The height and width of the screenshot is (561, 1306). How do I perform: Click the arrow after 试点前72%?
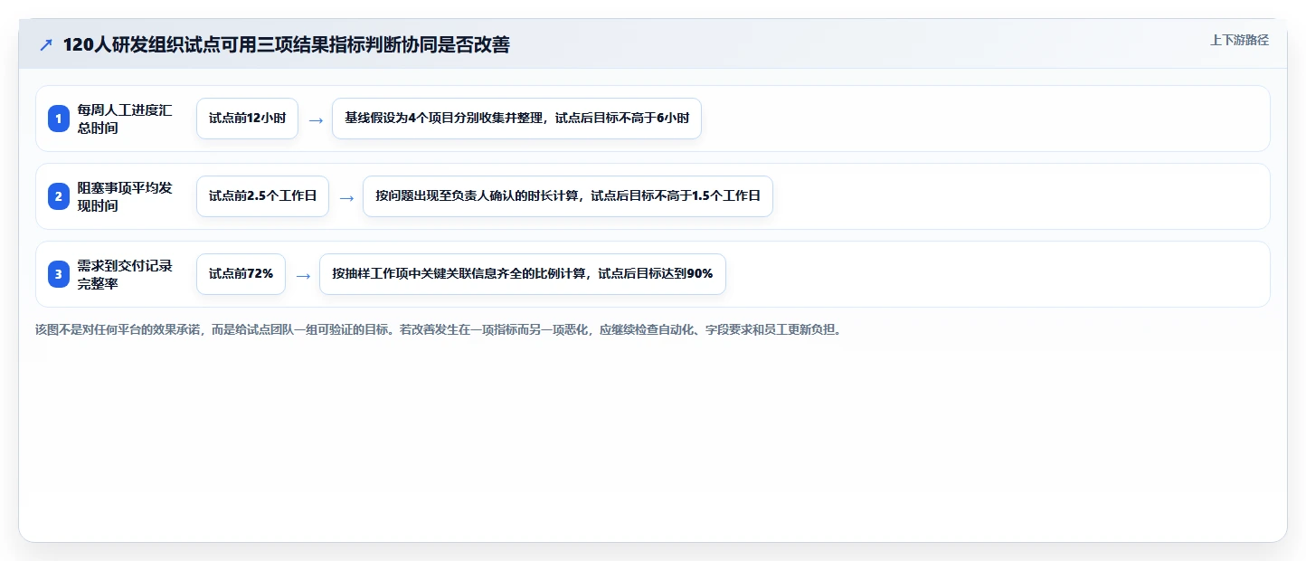coord(303,275)
